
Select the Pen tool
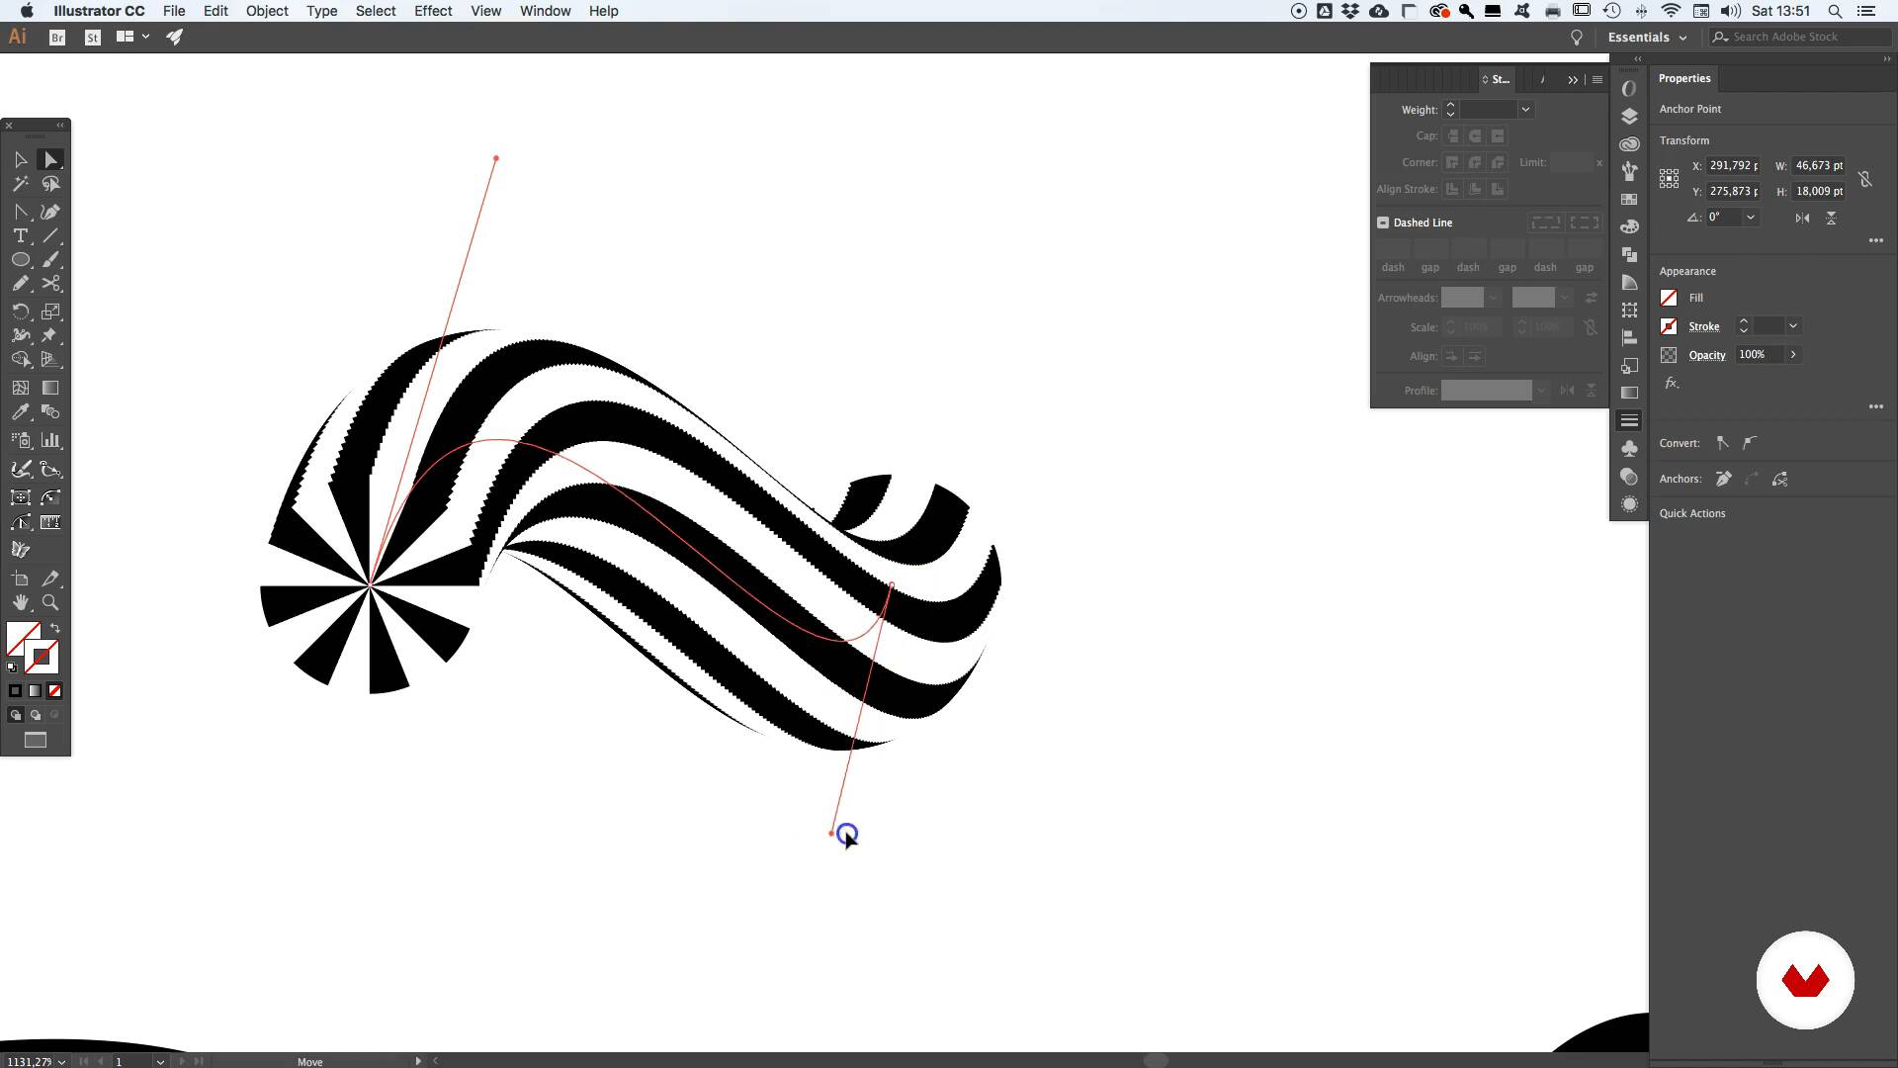tap(50, 212)
